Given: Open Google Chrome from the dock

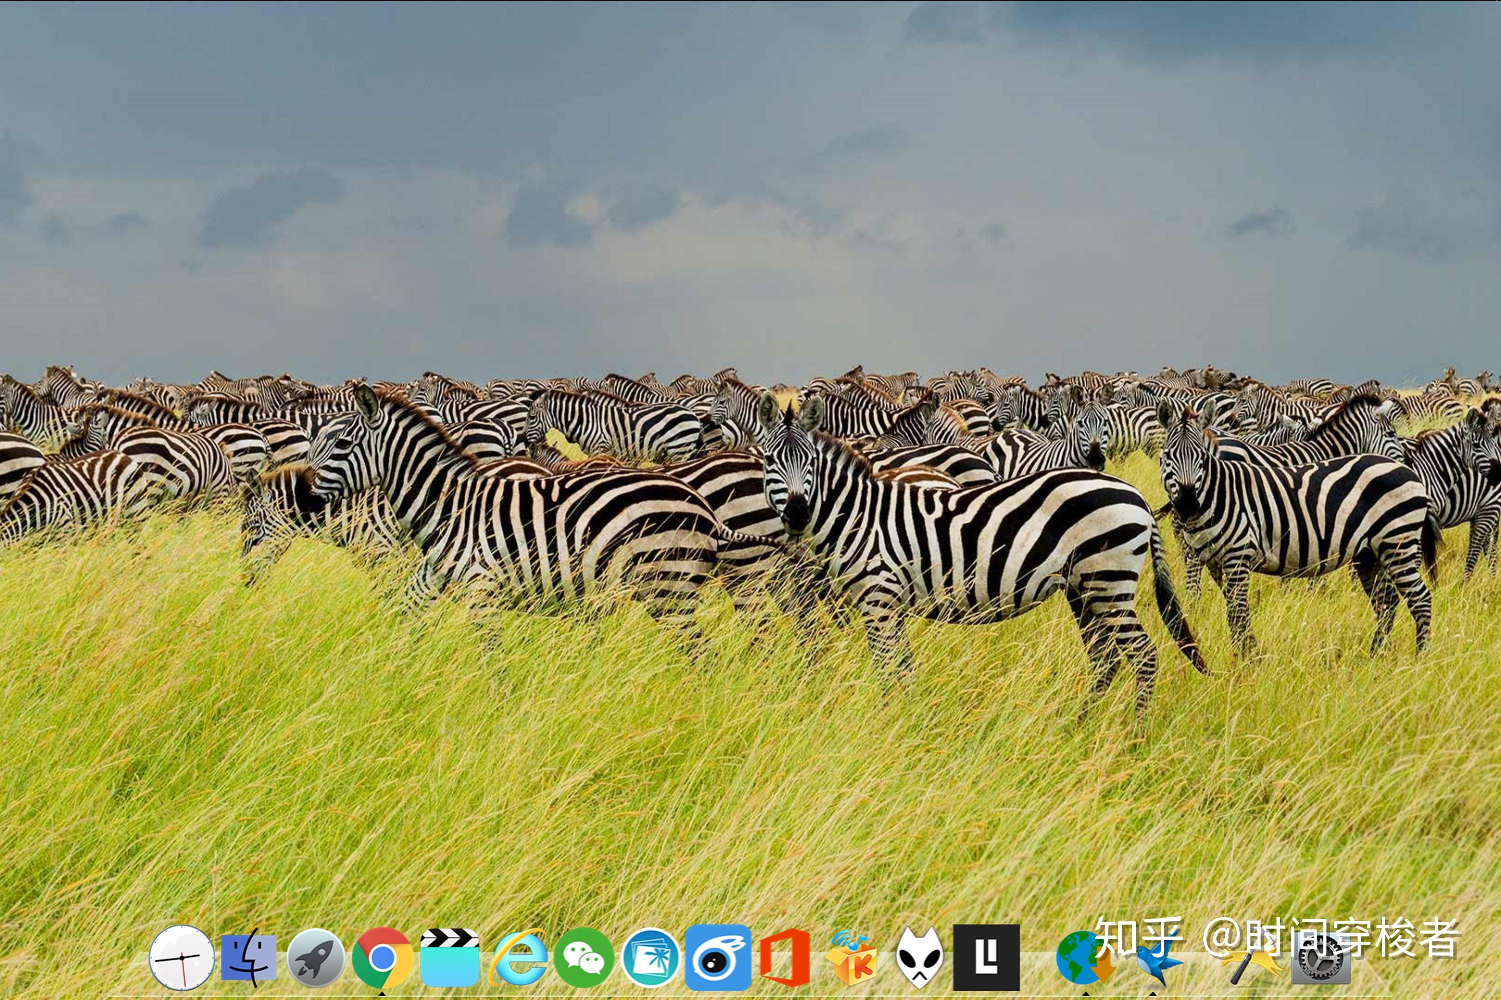Looking at the screenshot, I should click(383, 957).
